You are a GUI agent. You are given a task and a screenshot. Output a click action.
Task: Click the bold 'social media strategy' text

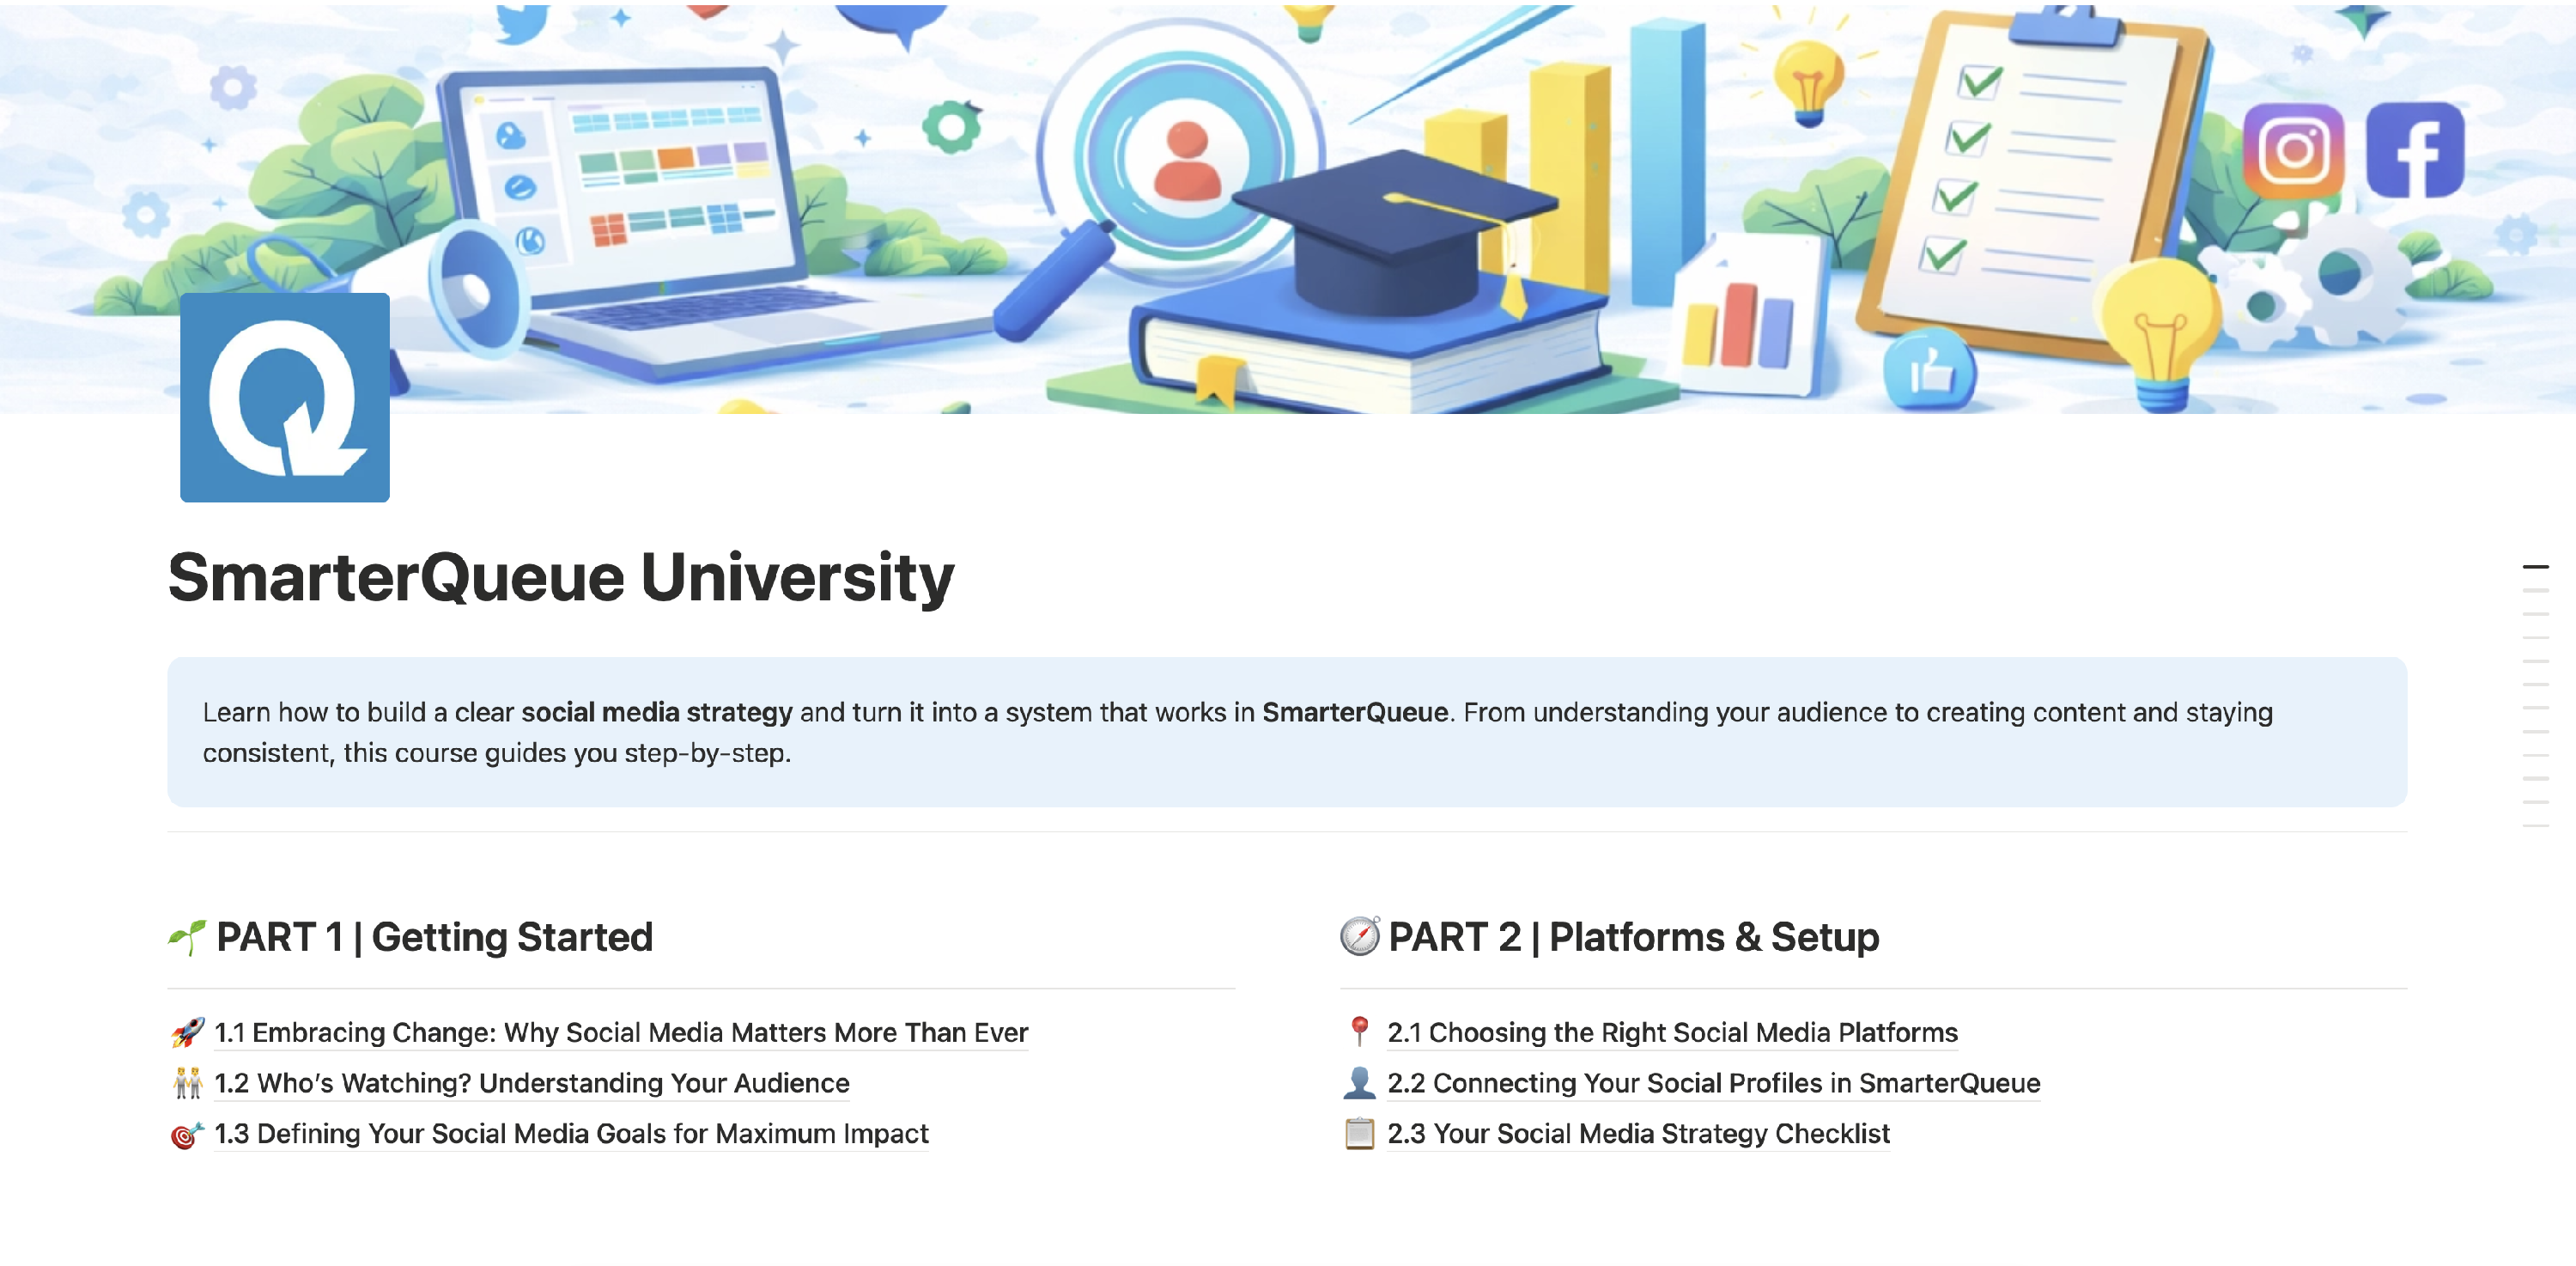point(657,712)
